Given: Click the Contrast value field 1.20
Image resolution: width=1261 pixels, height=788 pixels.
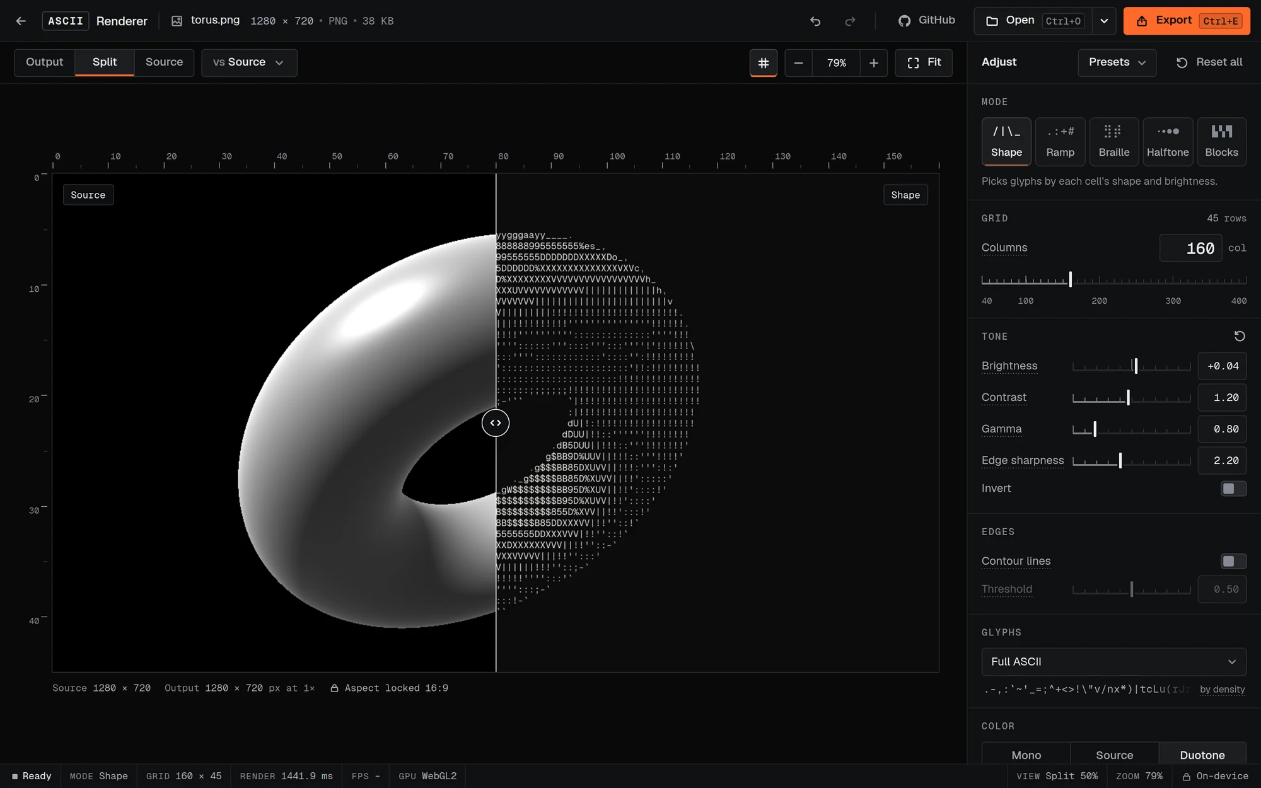Looking at the screenshot, I should point(1222,397).
